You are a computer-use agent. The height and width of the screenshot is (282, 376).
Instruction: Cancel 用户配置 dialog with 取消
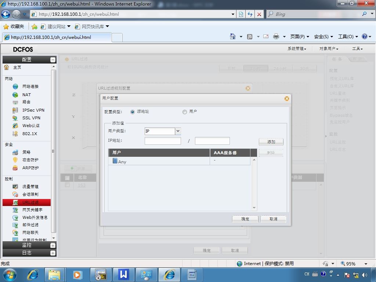point(273,219)
